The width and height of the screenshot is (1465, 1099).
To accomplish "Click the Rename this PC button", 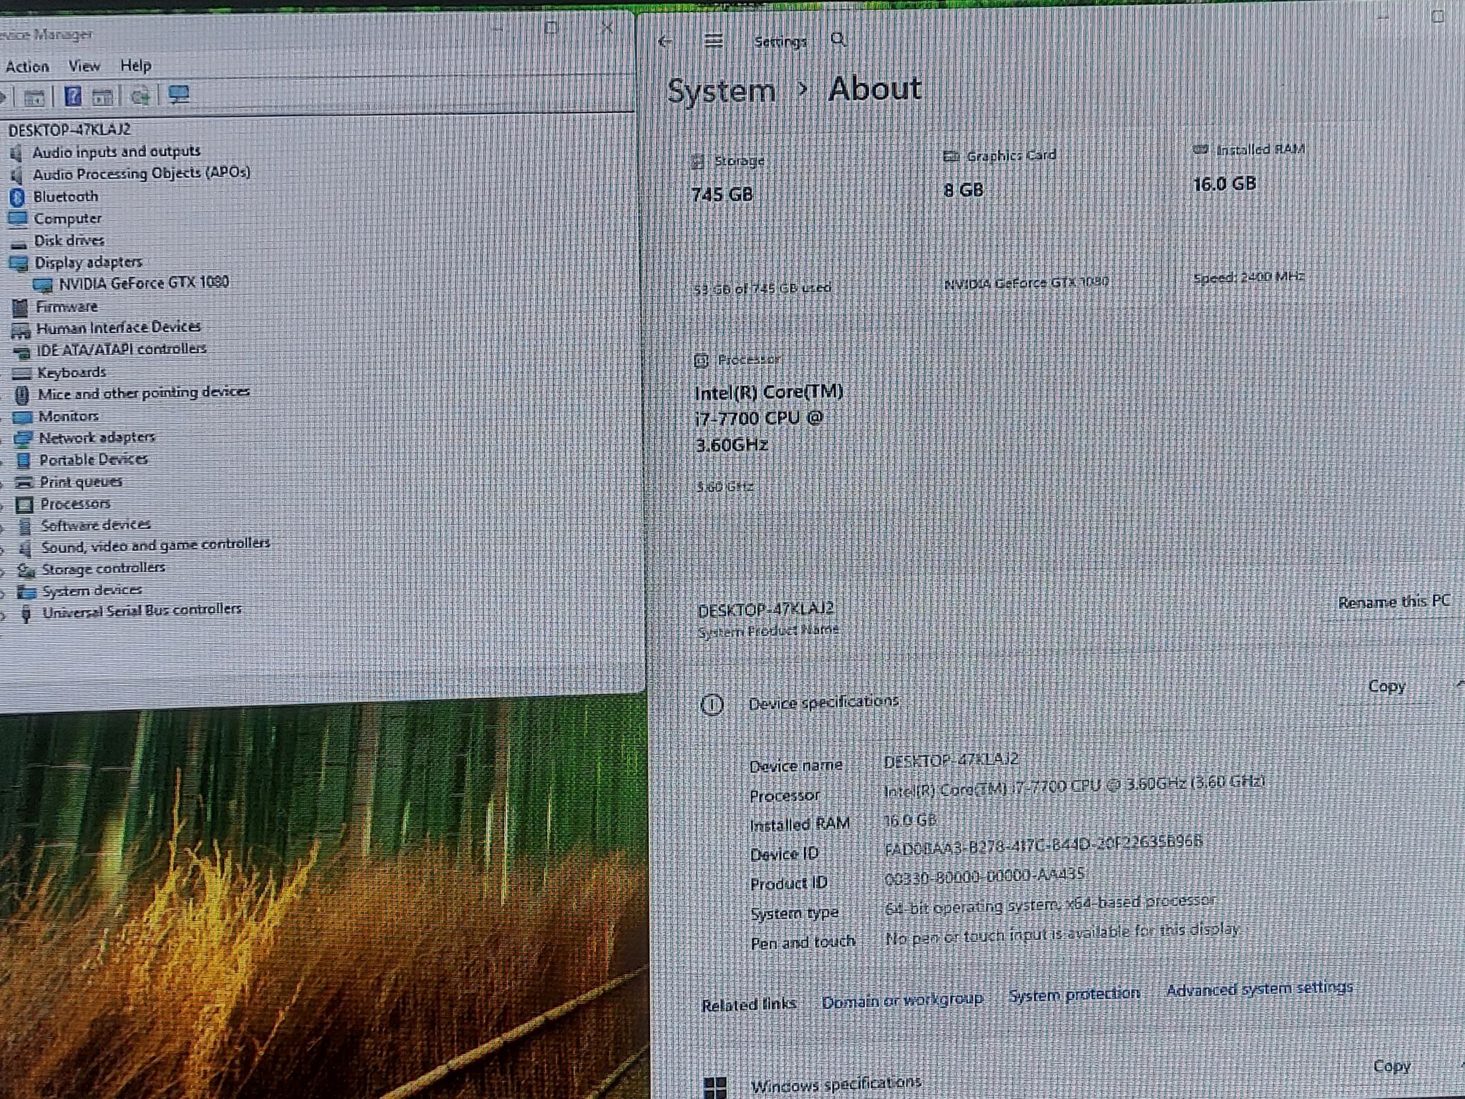I will (x=1393, y=602).
